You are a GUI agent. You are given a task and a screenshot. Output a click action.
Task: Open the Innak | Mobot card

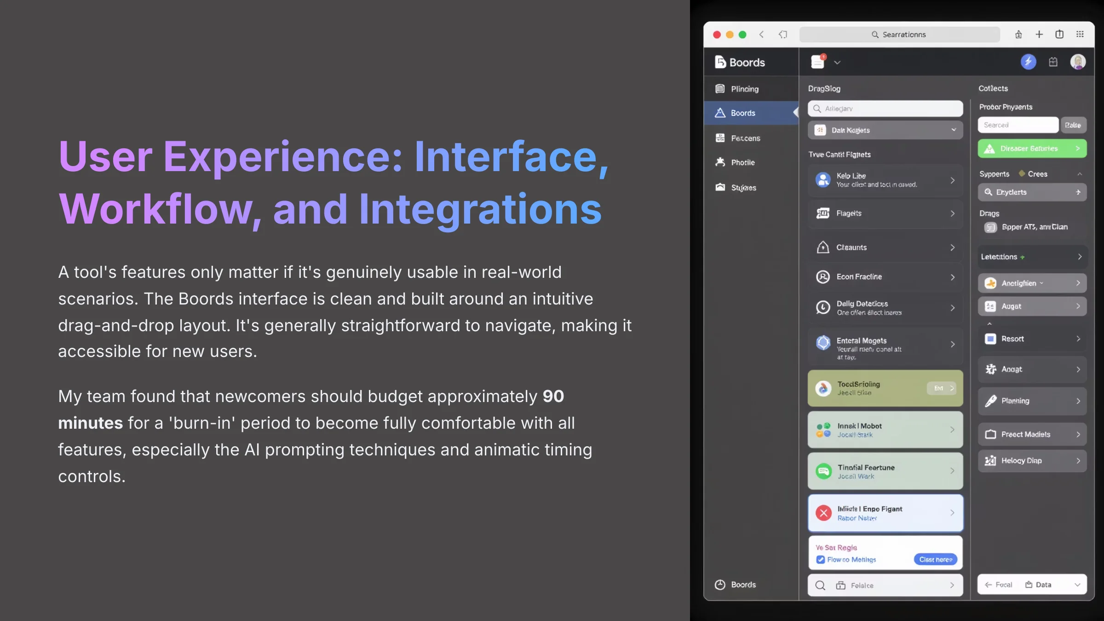click(885, 430)
